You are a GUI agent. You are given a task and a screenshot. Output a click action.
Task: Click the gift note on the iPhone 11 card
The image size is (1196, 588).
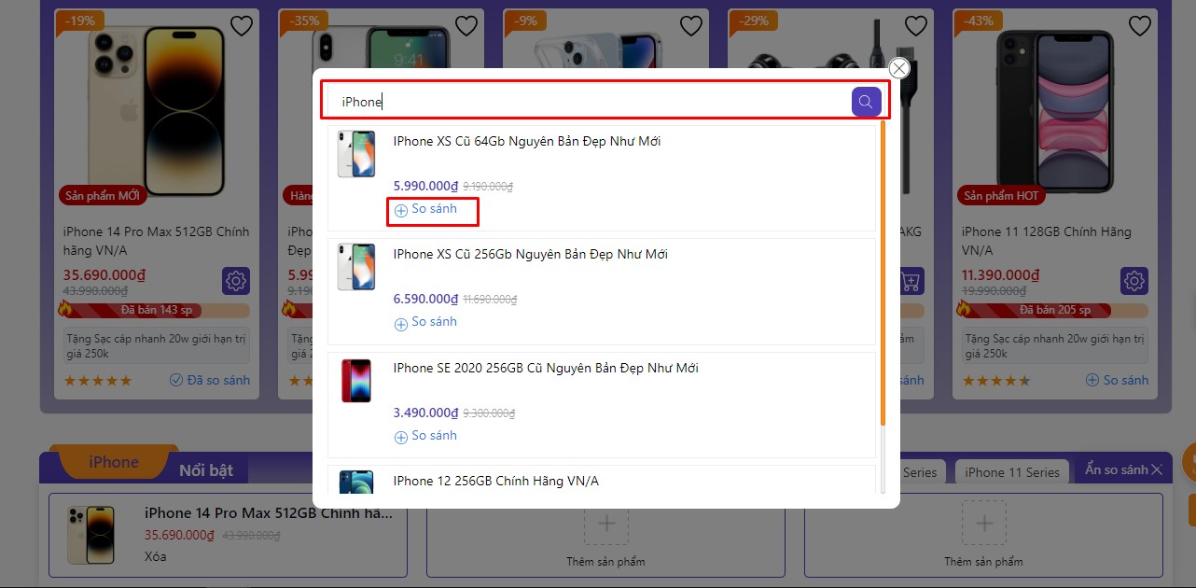[1054, 345]
